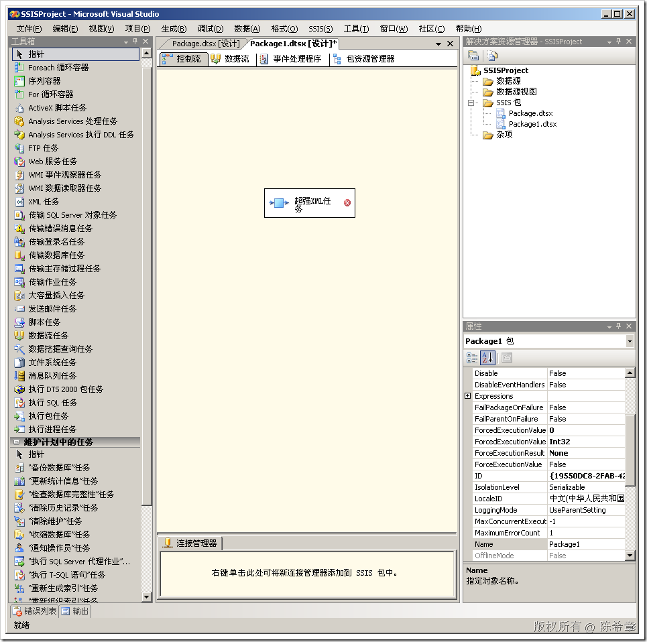Image resolution: width=647 pixels, height=642 pixels.
Task: Select the 传输错误消息任务 icon
Action: (19, 228)
